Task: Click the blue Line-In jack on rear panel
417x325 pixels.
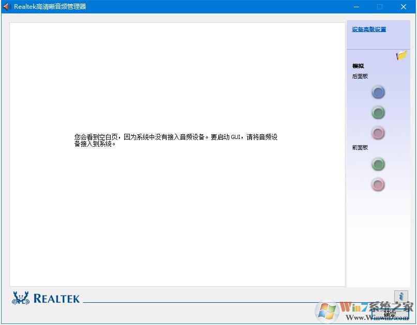Action: (x=378, y=92)
